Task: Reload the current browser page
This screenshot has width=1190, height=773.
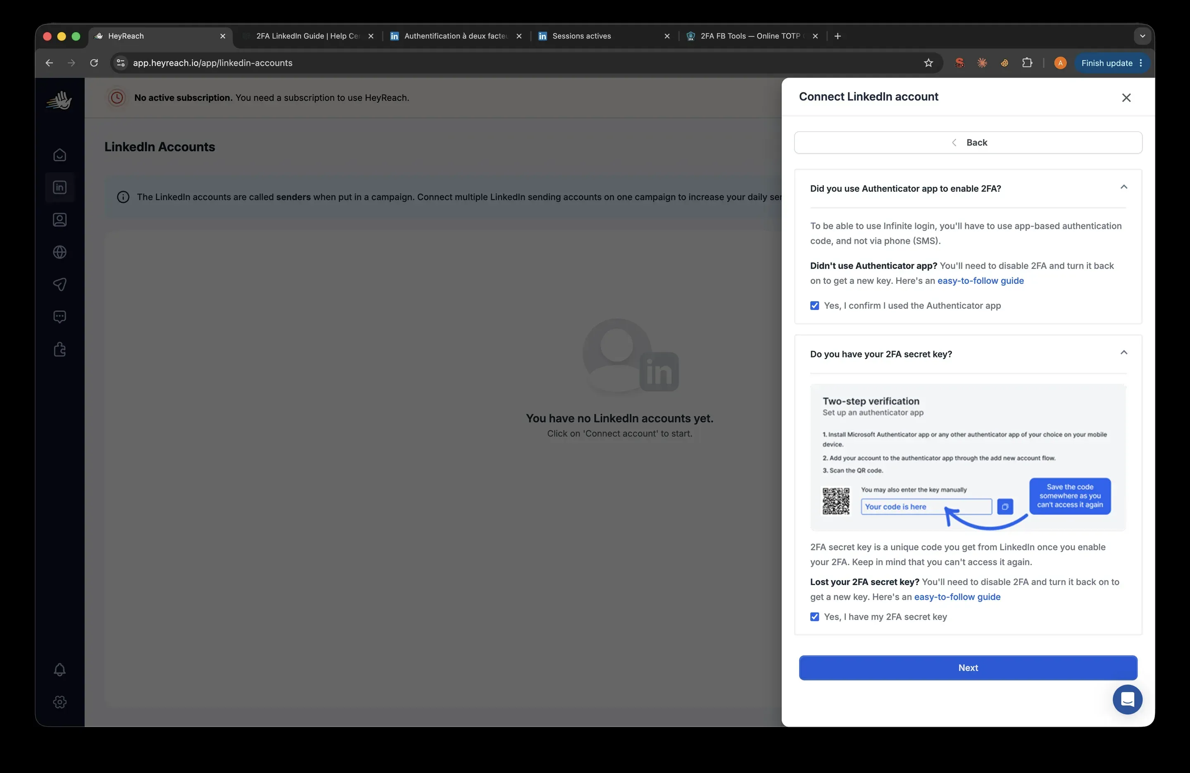Action: click(93, 63)
